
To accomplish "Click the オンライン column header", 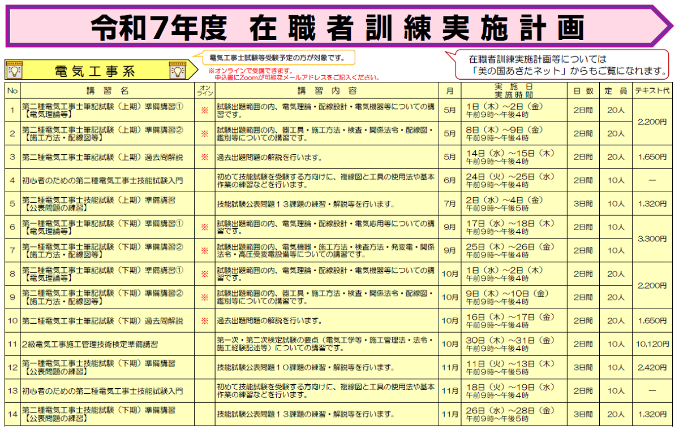I will click(205, 90).
